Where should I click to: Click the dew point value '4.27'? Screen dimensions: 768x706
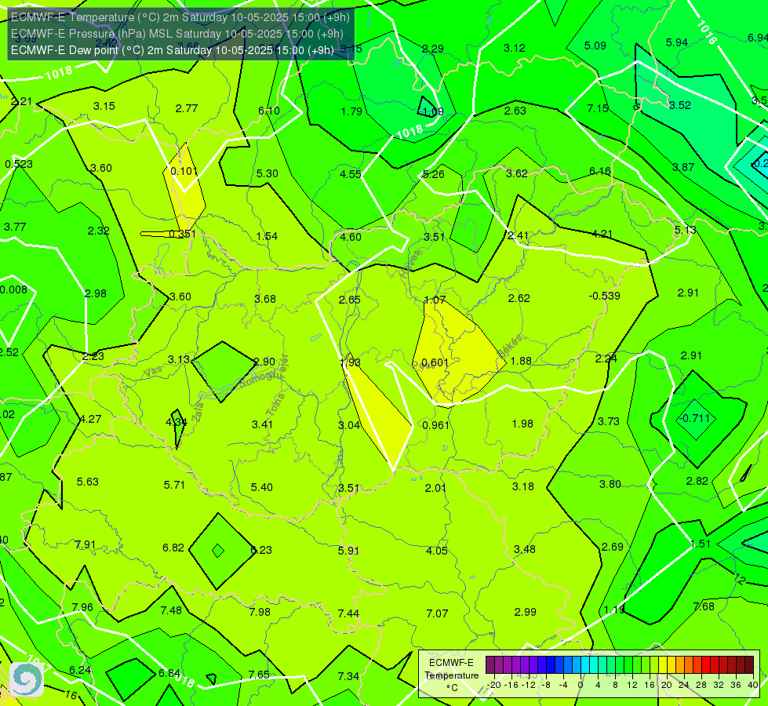pos(90,419)
